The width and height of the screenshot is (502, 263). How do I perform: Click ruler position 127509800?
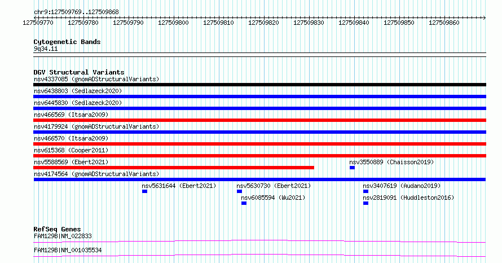point(174,23)
